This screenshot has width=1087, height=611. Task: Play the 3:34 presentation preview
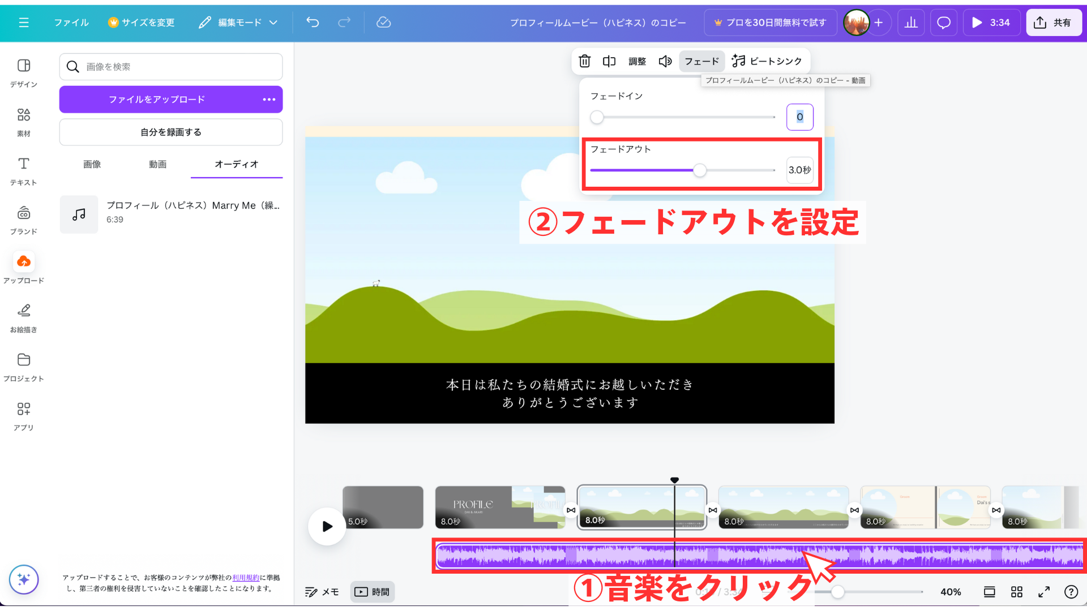click(991, 23)
